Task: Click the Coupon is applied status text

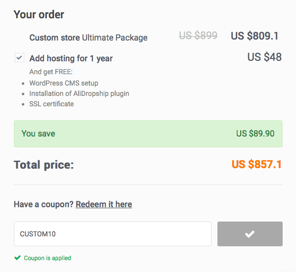Action: point(47,258)
